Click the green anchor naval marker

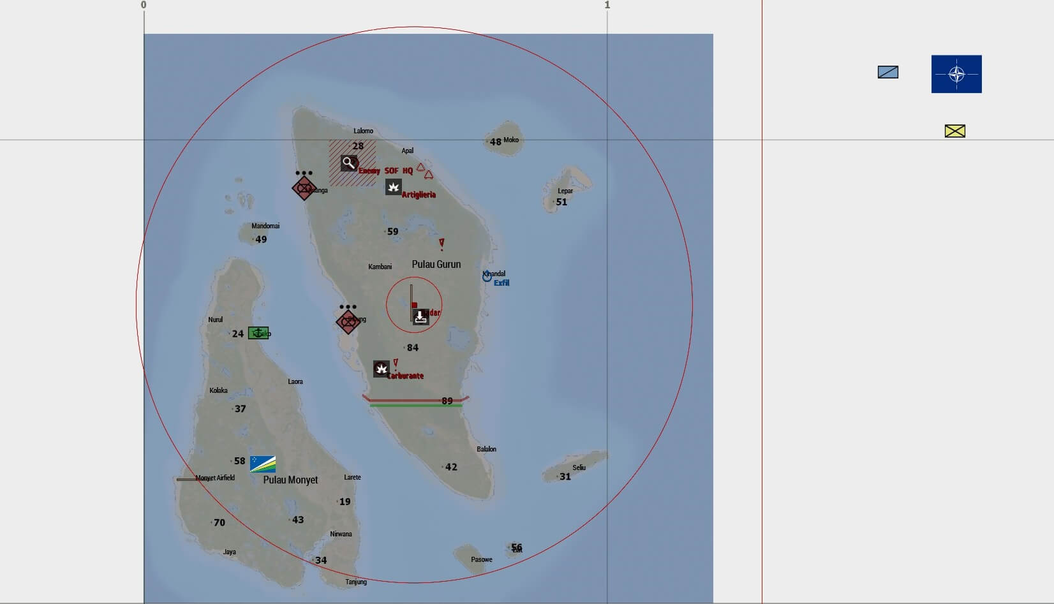(258, 333)
